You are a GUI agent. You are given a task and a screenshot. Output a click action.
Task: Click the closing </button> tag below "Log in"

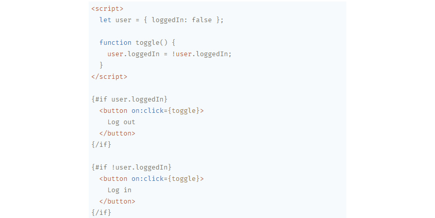(x=118, y=201)
